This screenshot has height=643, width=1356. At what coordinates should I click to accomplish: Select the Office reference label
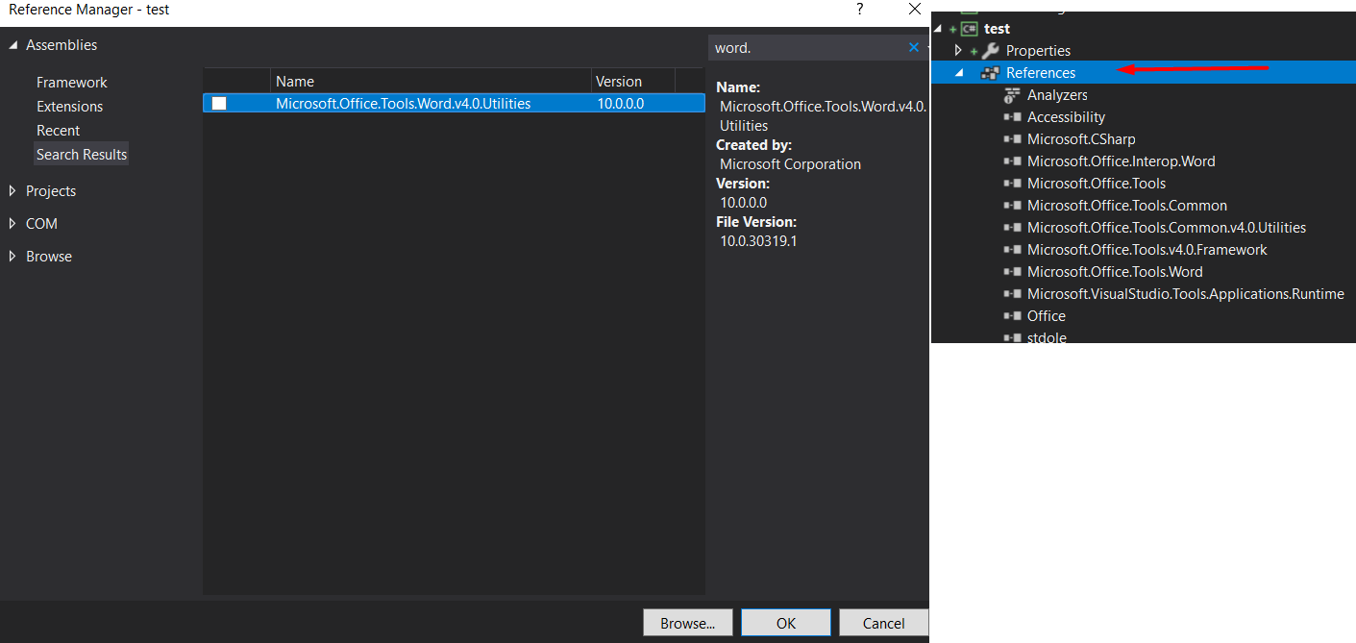1047,316
